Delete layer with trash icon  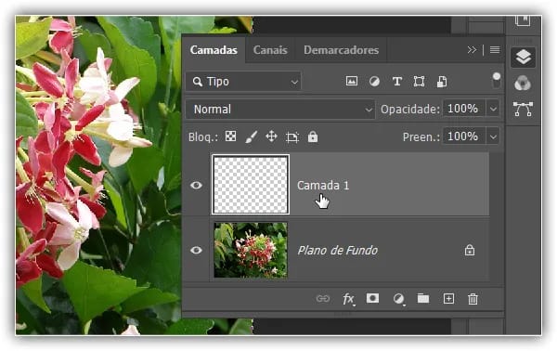tap(473, 299)
